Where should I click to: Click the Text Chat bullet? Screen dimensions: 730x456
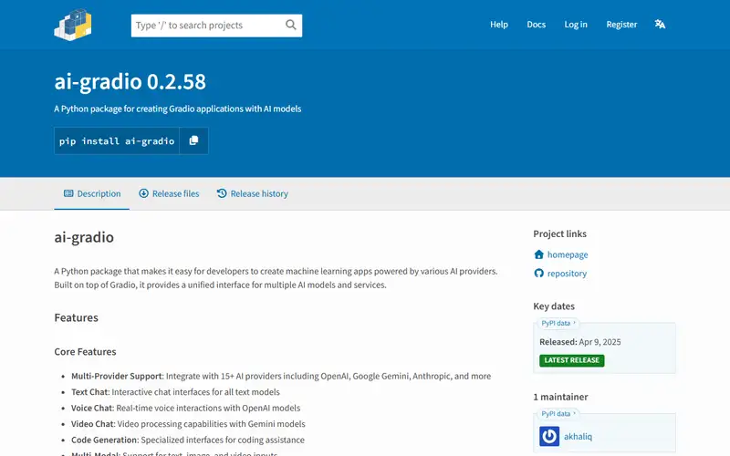coord(175,392)
